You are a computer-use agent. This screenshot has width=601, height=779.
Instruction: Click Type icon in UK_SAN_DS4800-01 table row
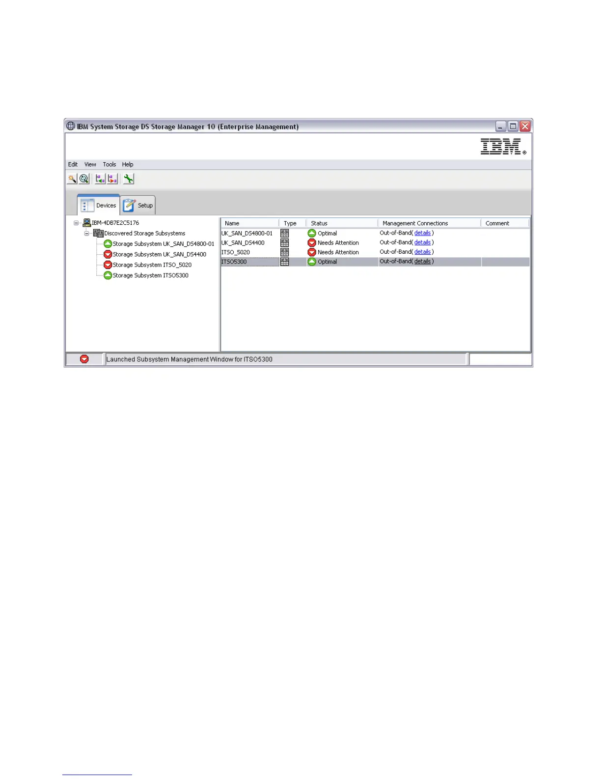point(284,233)
